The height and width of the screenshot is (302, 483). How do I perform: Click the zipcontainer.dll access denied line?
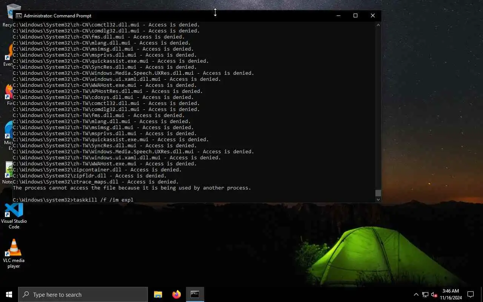click(97, 169)
